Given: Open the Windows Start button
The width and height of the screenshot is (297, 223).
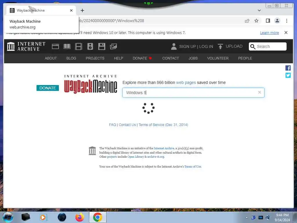Looking at the screenshot, I should point(8,217).
